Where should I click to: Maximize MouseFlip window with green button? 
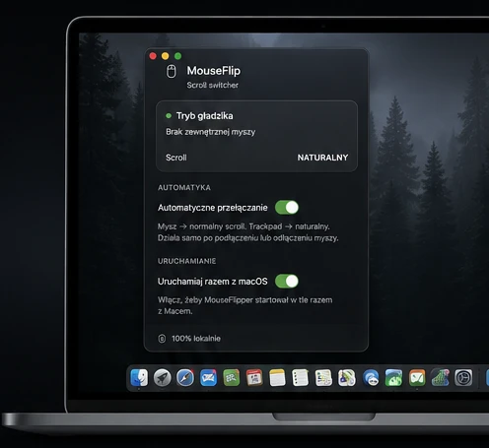click(177, 56)
